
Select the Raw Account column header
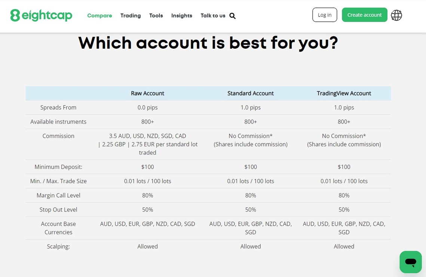pyautogui.click(x=147, y=93)
